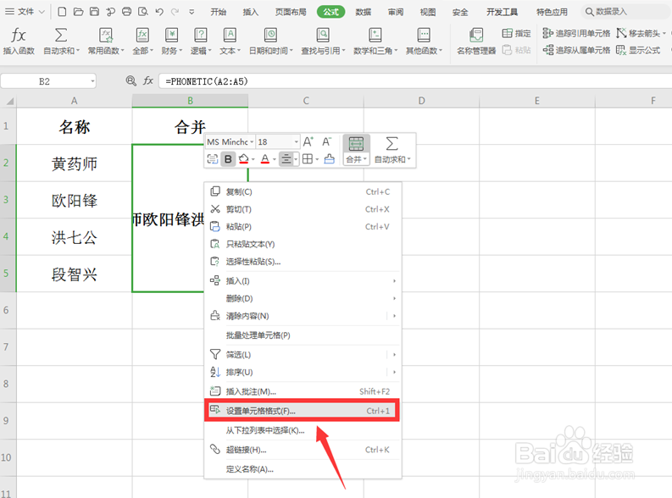Click the Specify (指定) names button
Viewport: 672px width, 498px height.
coord(516,33)
